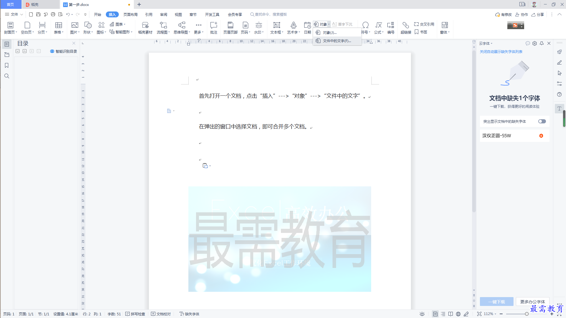Switch to page view mode in status bar
The height and width of the screenshot is (318, 566).
pos(435,314)
